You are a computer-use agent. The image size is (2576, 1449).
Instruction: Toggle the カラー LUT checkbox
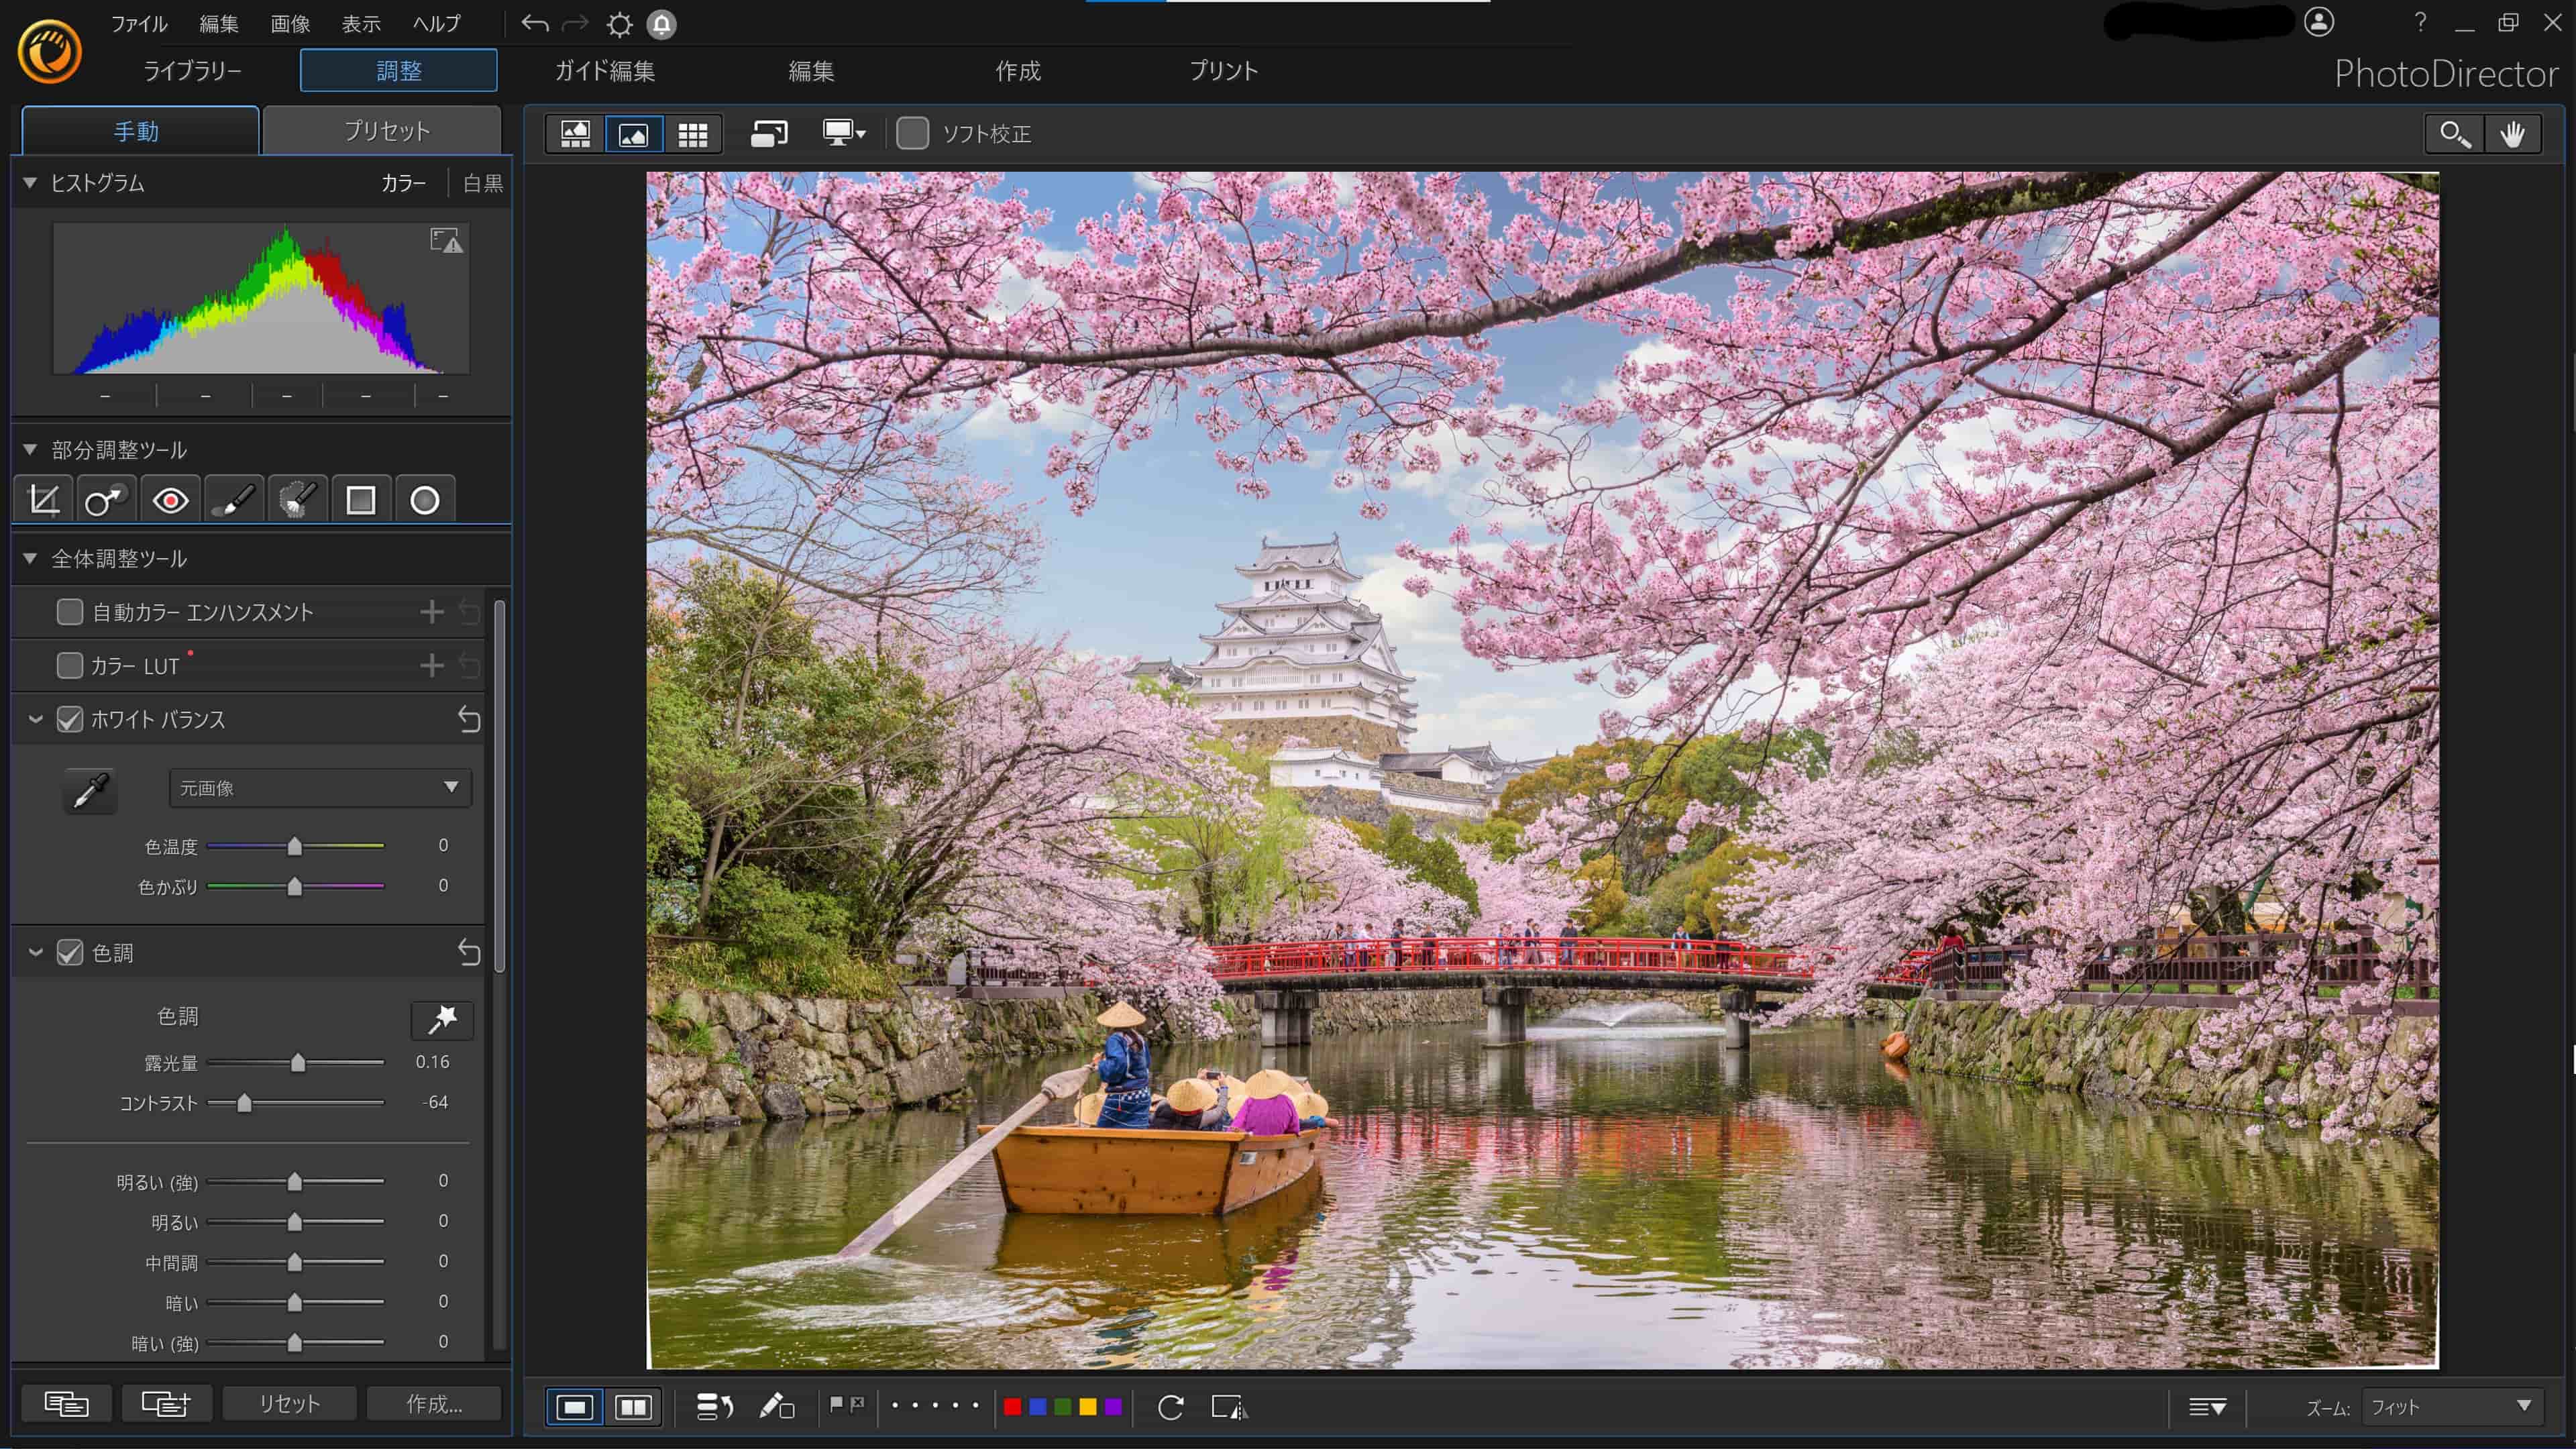coord(70,665)
